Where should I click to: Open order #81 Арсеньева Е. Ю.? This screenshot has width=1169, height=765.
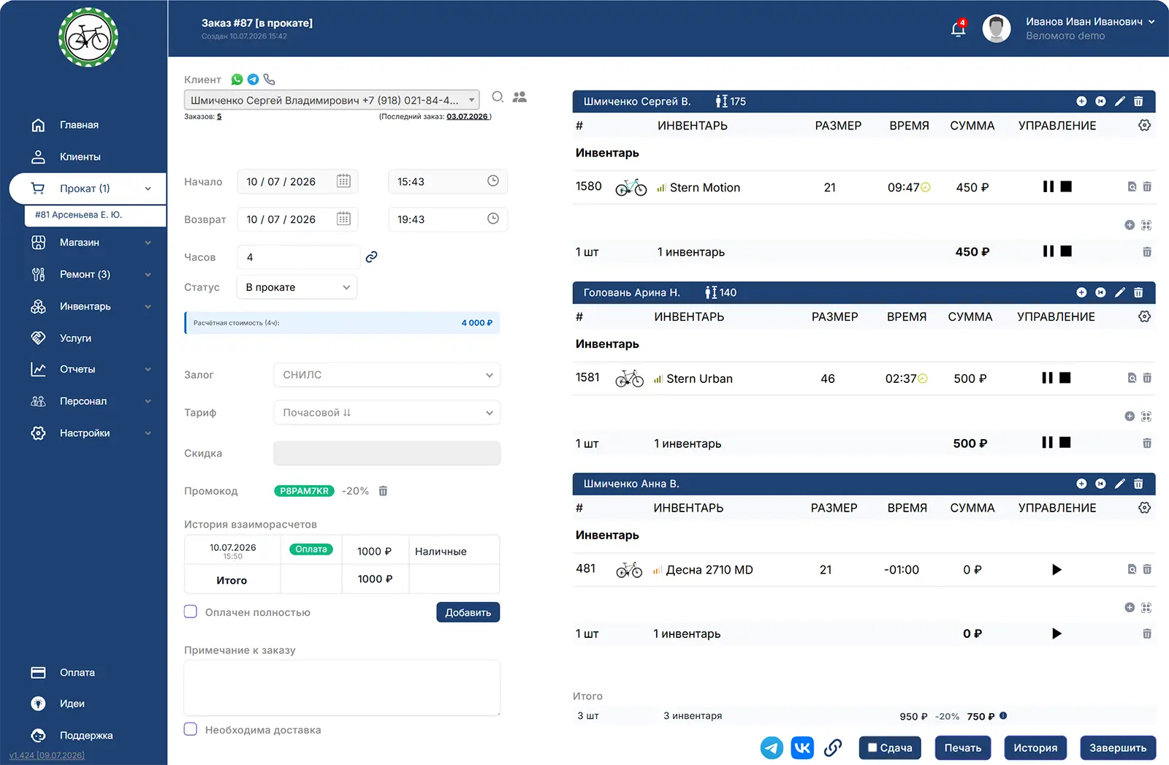tap(95, 216)
